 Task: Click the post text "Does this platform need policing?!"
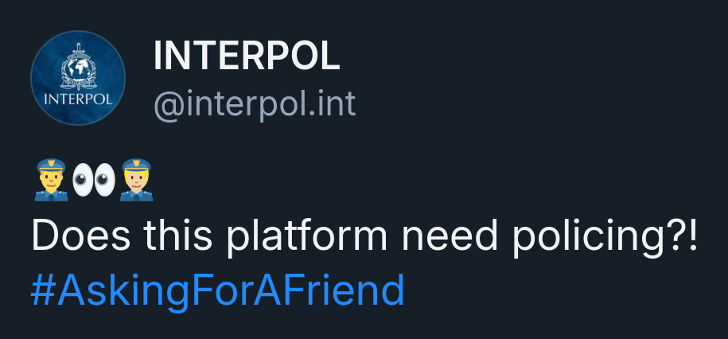(364, 237)
